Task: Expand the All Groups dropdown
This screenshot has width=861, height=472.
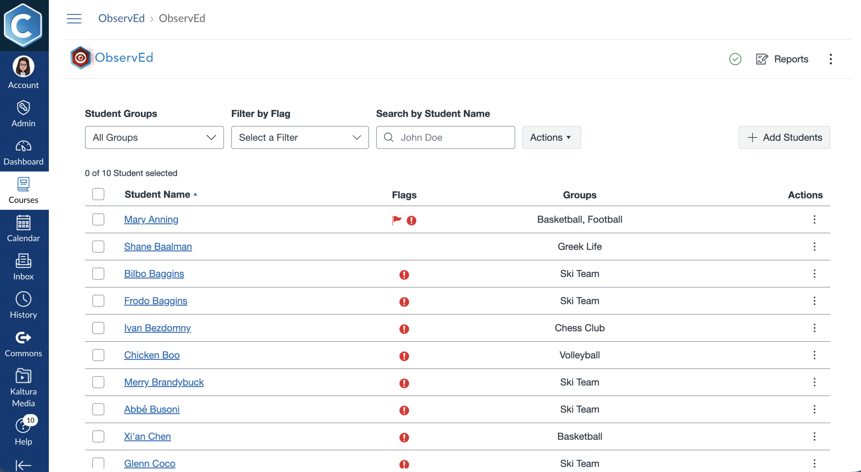Action: [154, 137]
